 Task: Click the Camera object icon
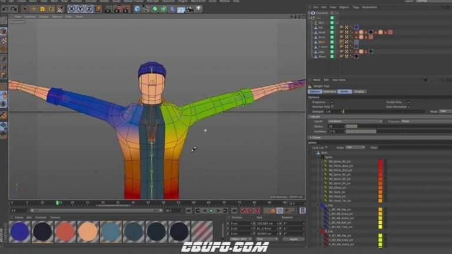click(x=190, y=9)
